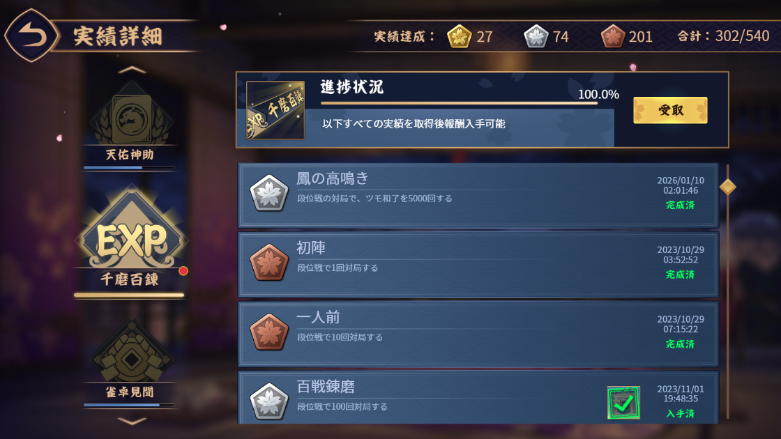Image resolution: width=781 pixels, height=439 pixels.
Task: Select the 一人前 achievement row
Action: point(478,334)
